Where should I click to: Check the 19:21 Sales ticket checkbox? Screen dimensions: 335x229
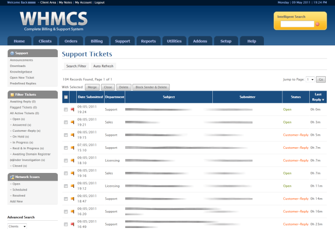(x=66, y=122)
